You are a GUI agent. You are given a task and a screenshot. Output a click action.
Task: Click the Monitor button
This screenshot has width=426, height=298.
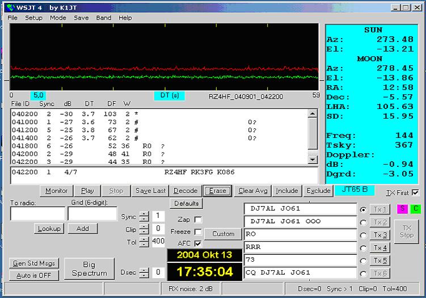coord(57,191)
